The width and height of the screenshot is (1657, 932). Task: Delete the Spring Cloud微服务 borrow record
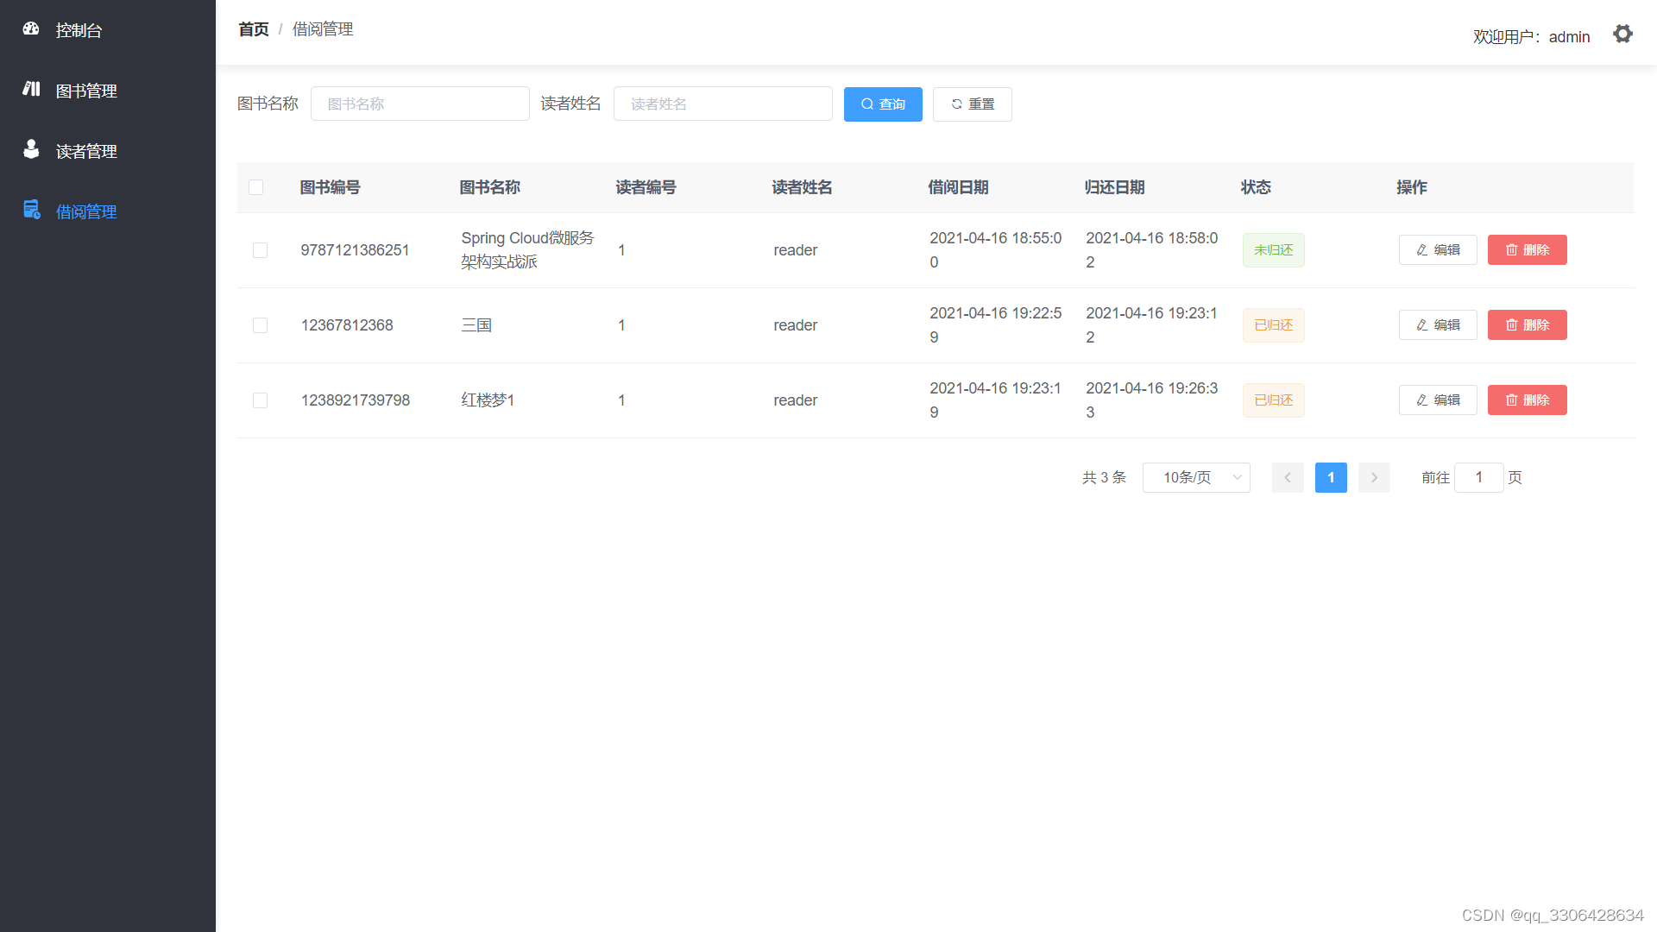[x=1528, y=250]
